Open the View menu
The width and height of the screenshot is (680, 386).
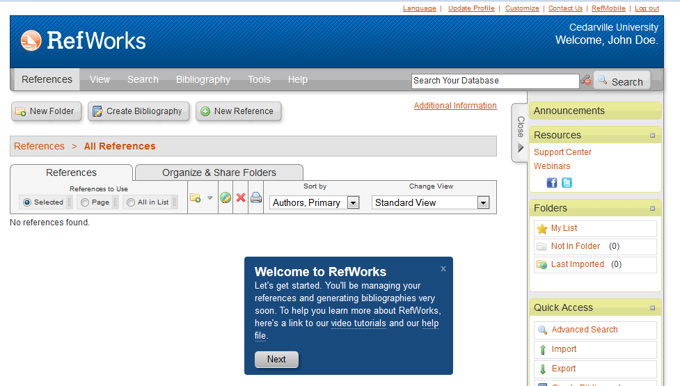tap(100, 79)
